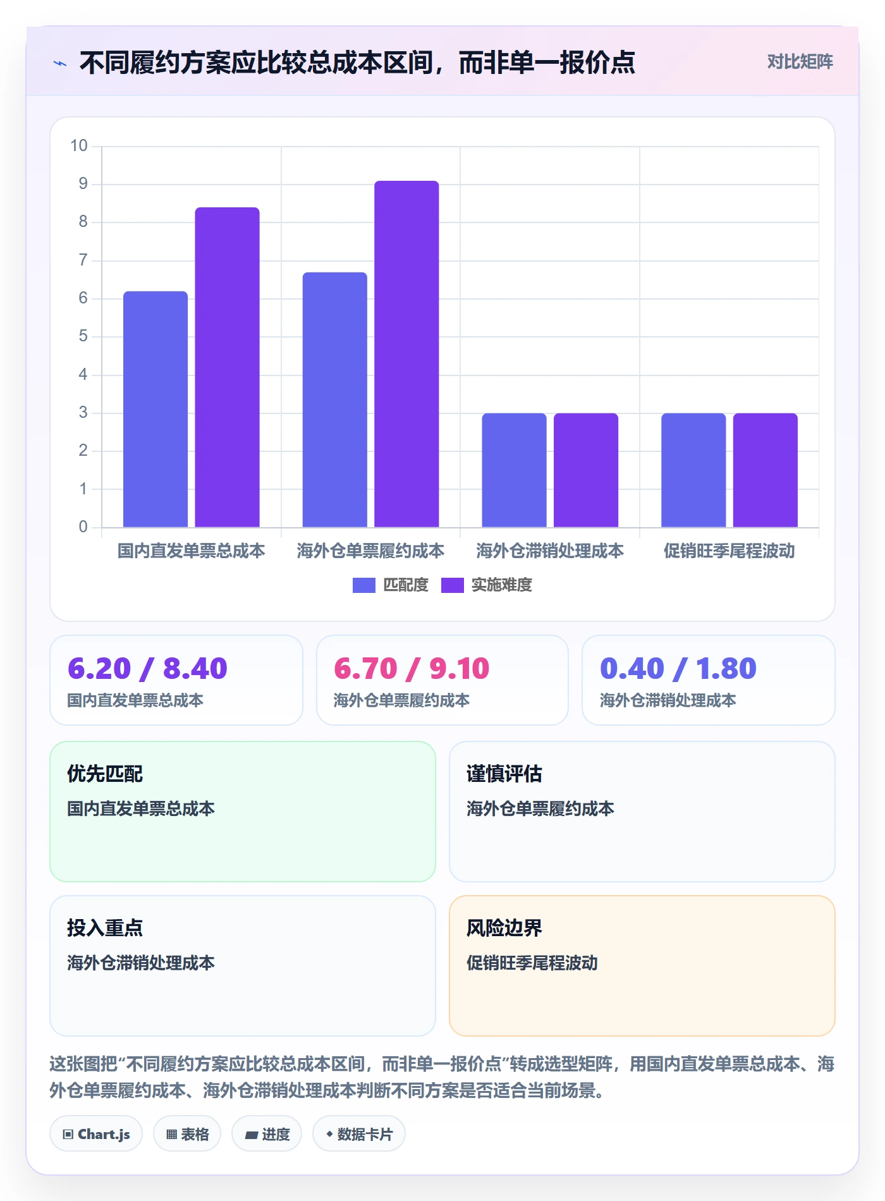
Task: Click the 0.40 / 1.80 stat value
Action: [x=678, y=669]
